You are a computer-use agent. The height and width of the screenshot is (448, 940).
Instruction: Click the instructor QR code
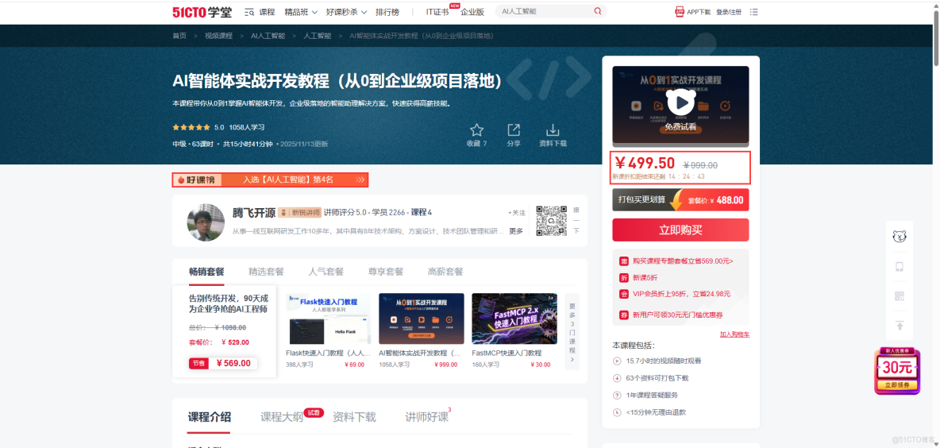click(552, 221)
